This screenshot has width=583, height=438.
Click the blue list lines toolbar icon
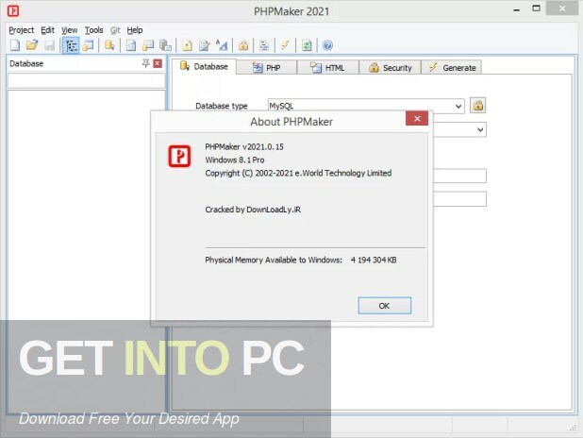click(264, 45)
